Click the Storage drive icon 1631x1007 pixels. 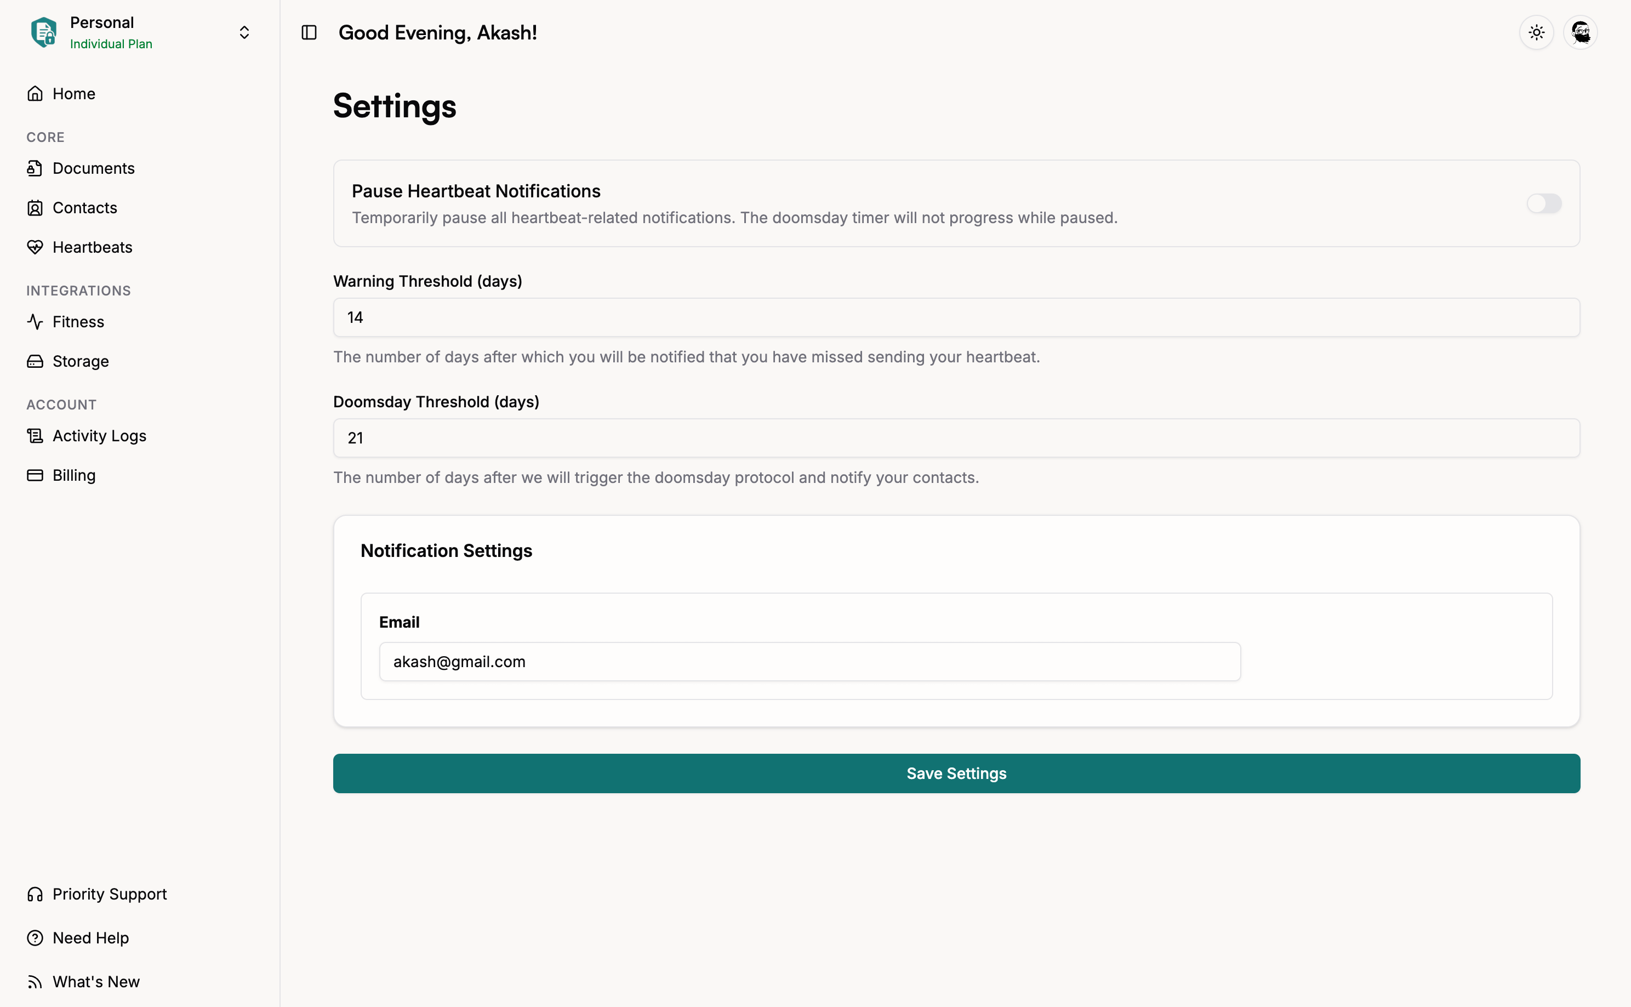click(x=35, y=361)
